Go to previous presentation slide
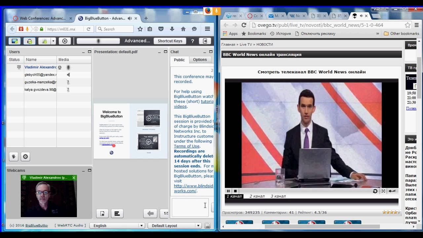The width and height of the screenshot is (423, 238). click(x=150, y=214)
